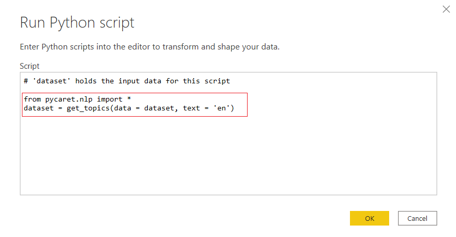Click 'dataset' at start of second code line
The width and height of the screenshot is (456, 237).
pos(39,108)
